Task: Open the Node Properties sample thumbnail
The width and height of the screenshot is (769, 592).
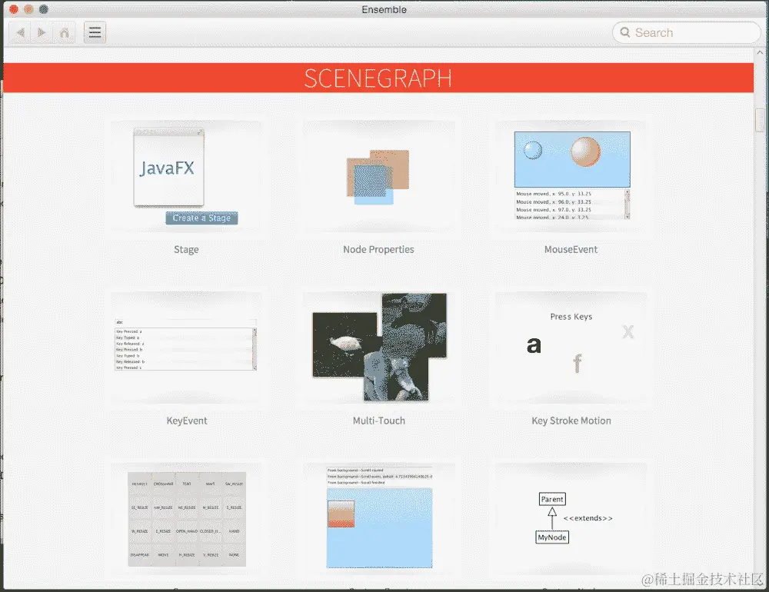Action: point(378,175)
